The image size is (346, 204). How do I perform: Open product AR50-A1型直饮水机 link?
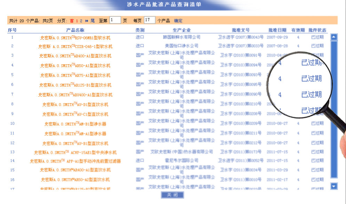(x=75, y=65)
